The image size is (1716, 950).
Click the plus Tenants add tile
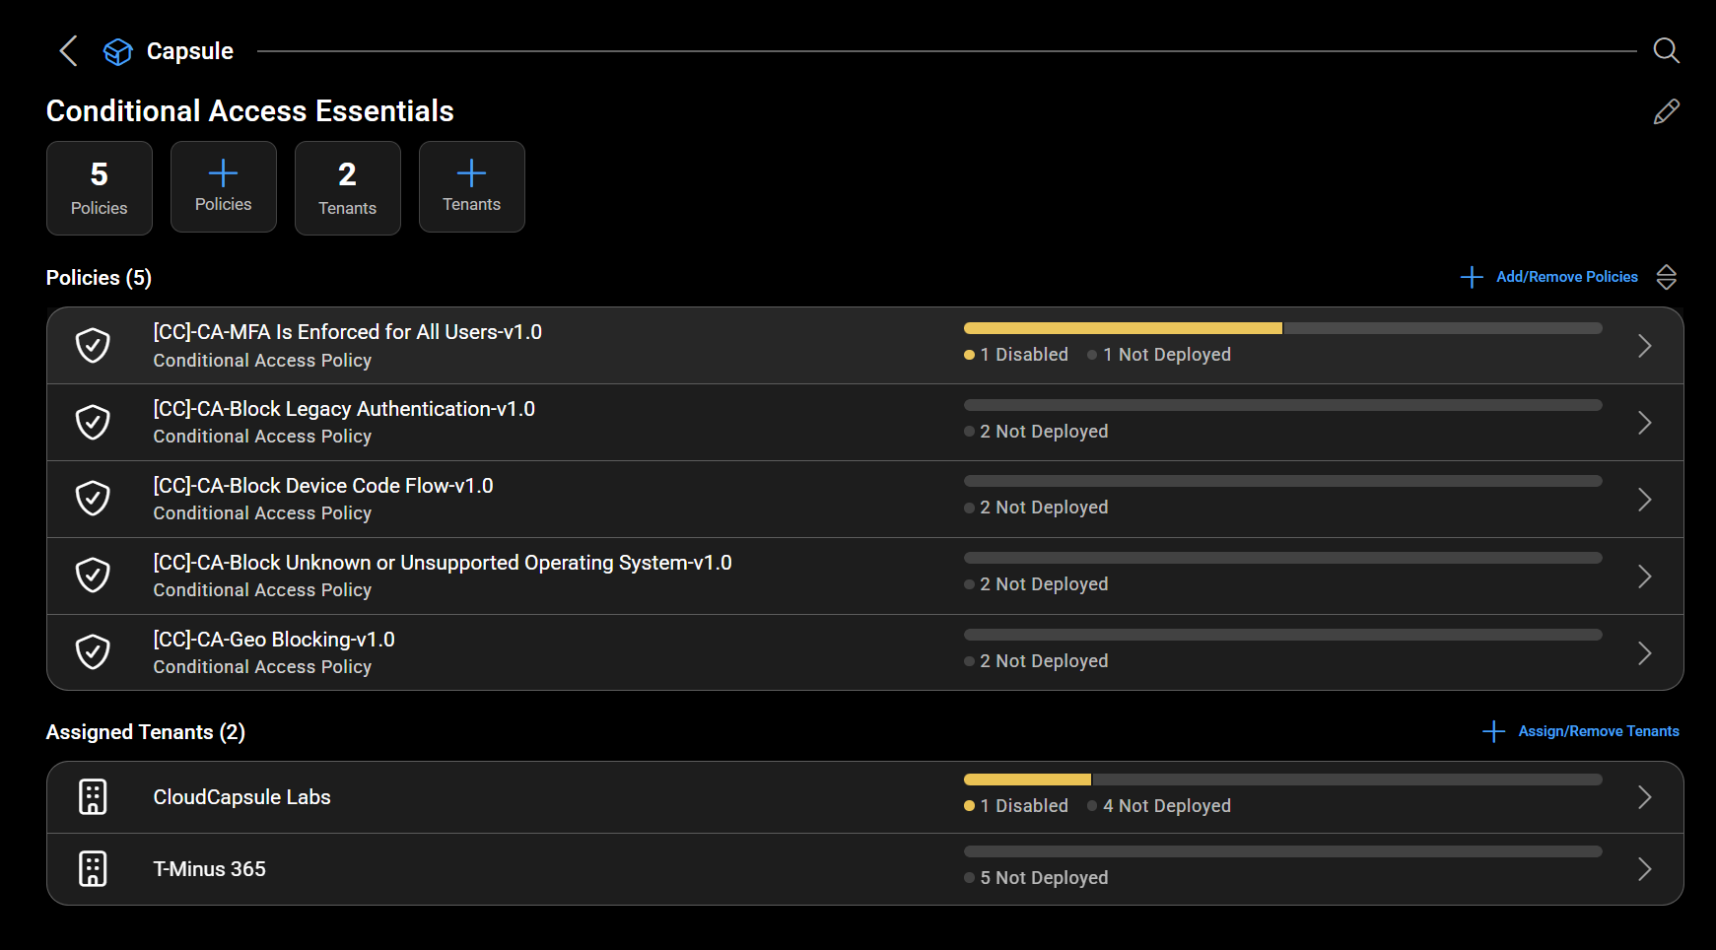pos(472,187)
